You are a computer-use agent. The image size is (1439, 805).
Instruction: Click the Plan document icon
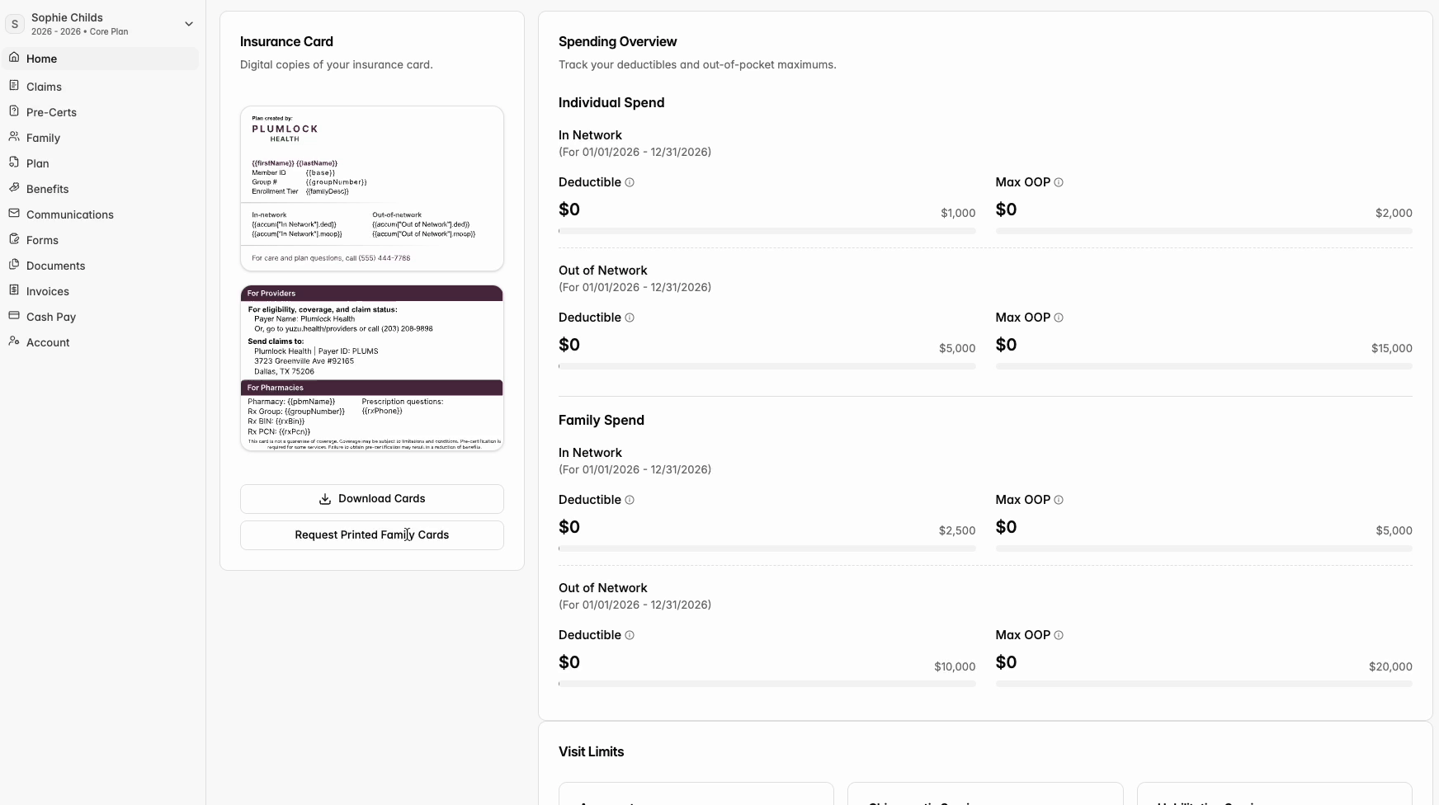click(x=14, y=162)
